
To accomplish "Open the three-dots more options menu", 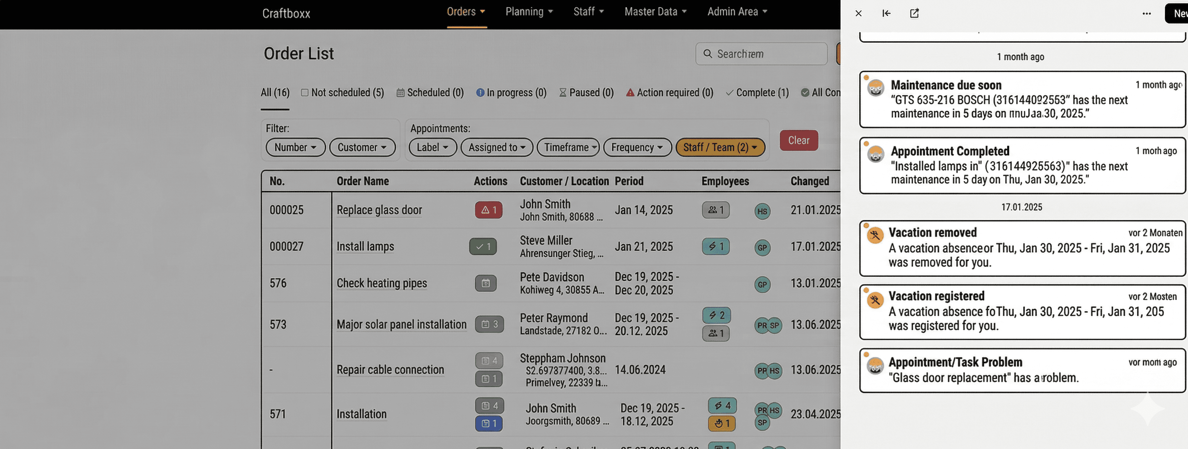I will click(x=1147, y=13).
